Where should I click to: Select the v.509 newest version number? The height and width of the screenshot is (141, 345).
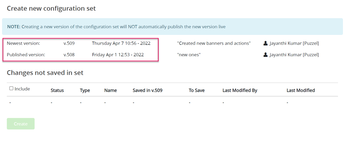pos(69,43)
